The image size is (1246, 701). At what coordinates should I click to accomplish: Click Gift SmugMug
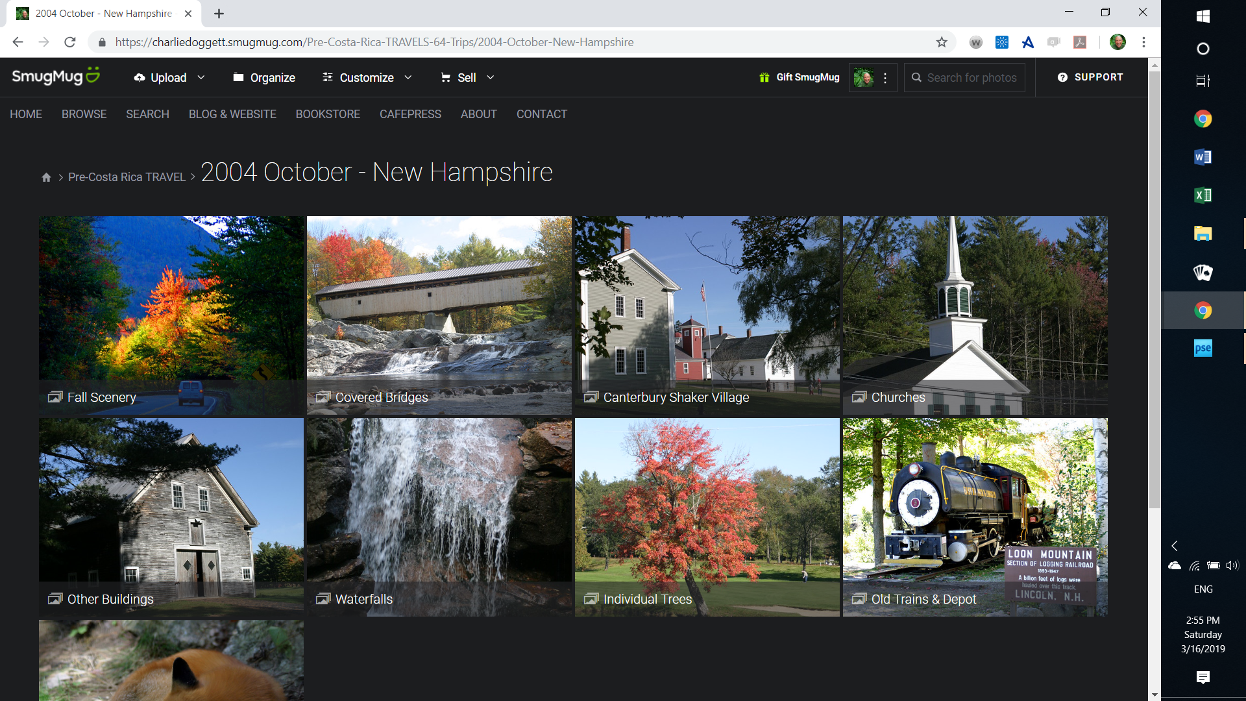(x=800, y=77)
